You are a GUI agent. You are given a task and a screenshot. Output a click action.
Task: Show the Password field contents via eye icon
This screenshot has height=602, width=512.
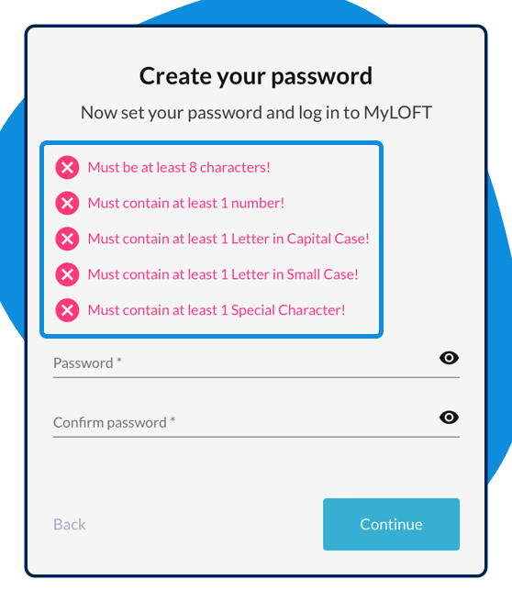tap(449, 358)
